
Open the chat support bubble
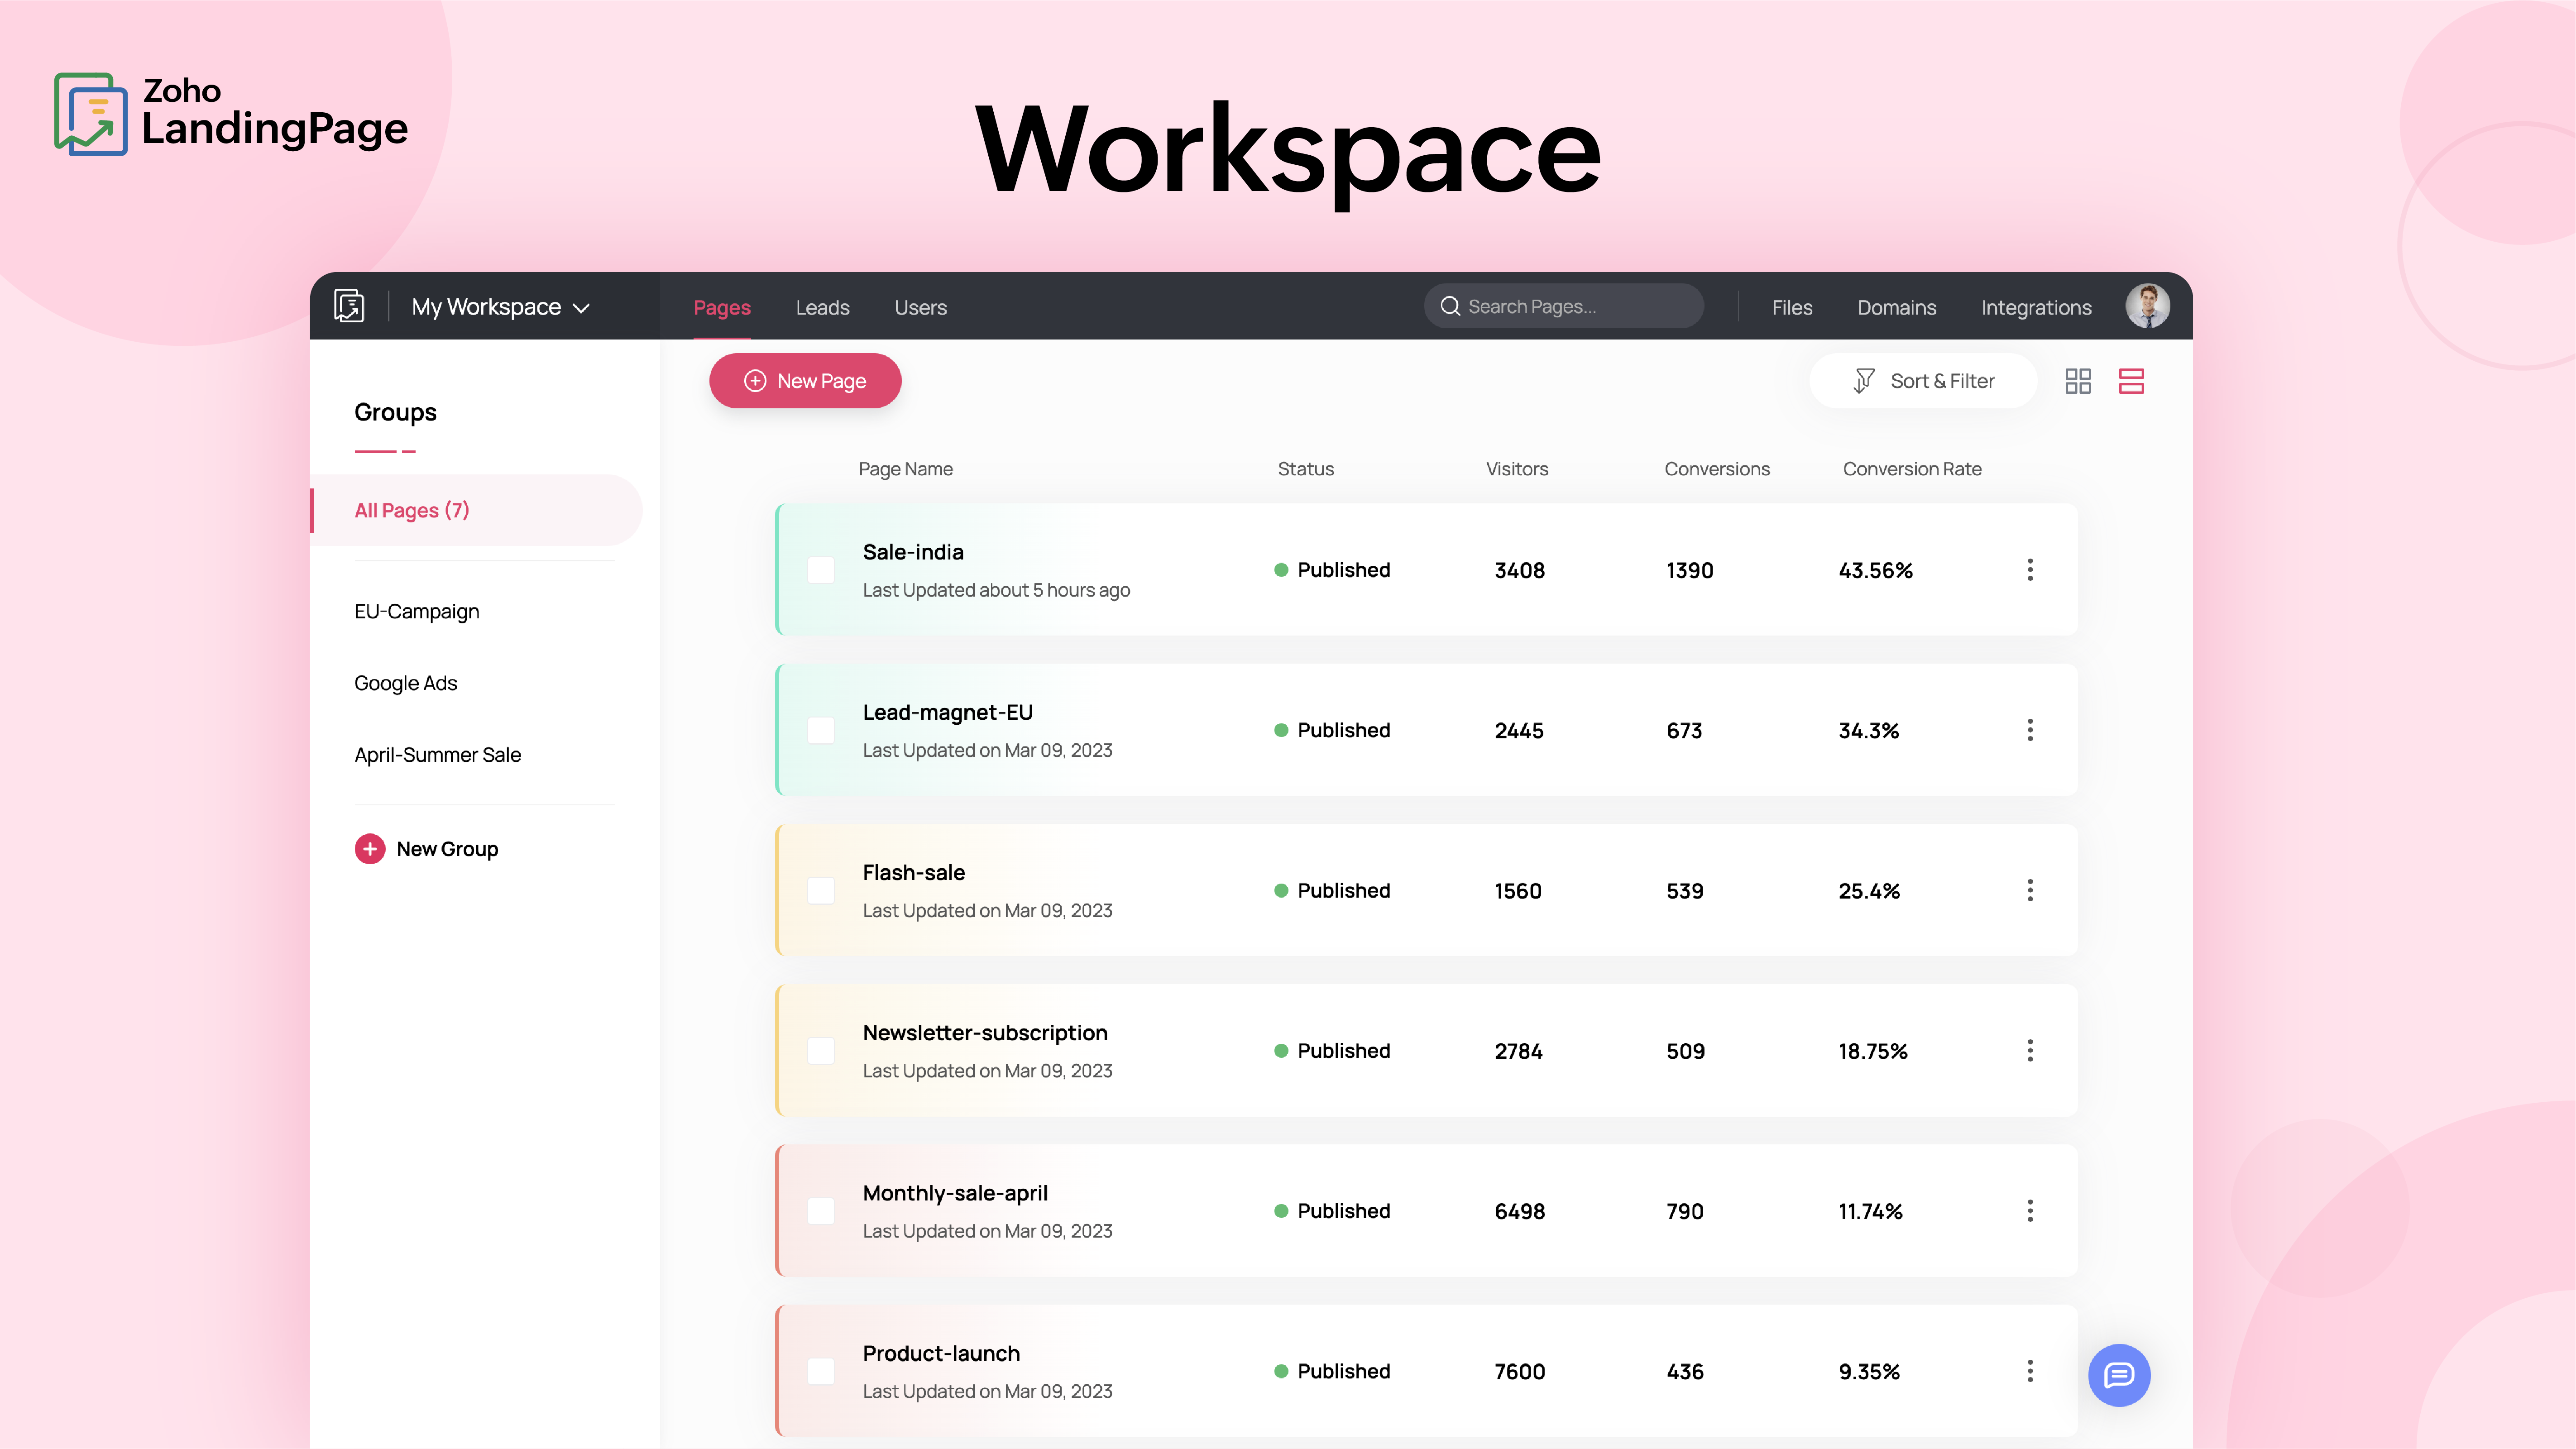click(2119, 1376)
